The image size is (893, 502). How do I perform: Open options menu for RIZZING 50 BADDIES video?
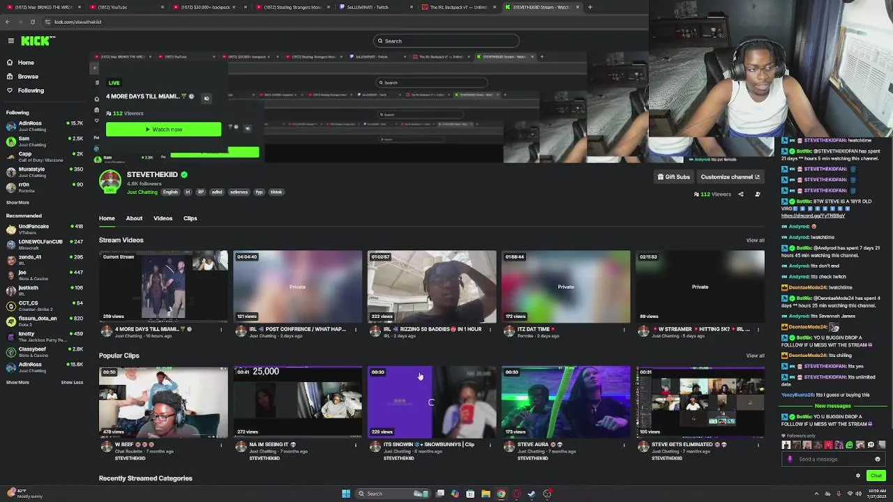[x=490, y=330]
